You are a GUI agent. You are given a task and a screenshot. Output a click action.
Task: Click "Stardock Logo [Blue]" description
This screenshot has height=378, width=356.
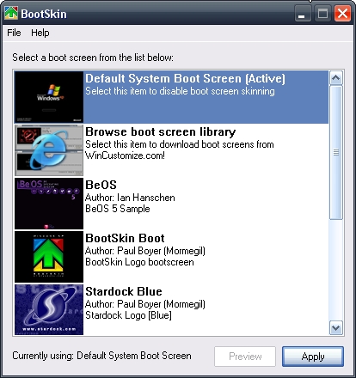128,315
